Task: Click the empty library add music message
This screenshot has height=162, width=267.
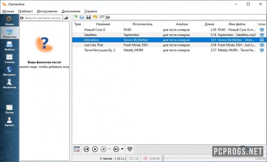Action: click(x=44, y=64)
